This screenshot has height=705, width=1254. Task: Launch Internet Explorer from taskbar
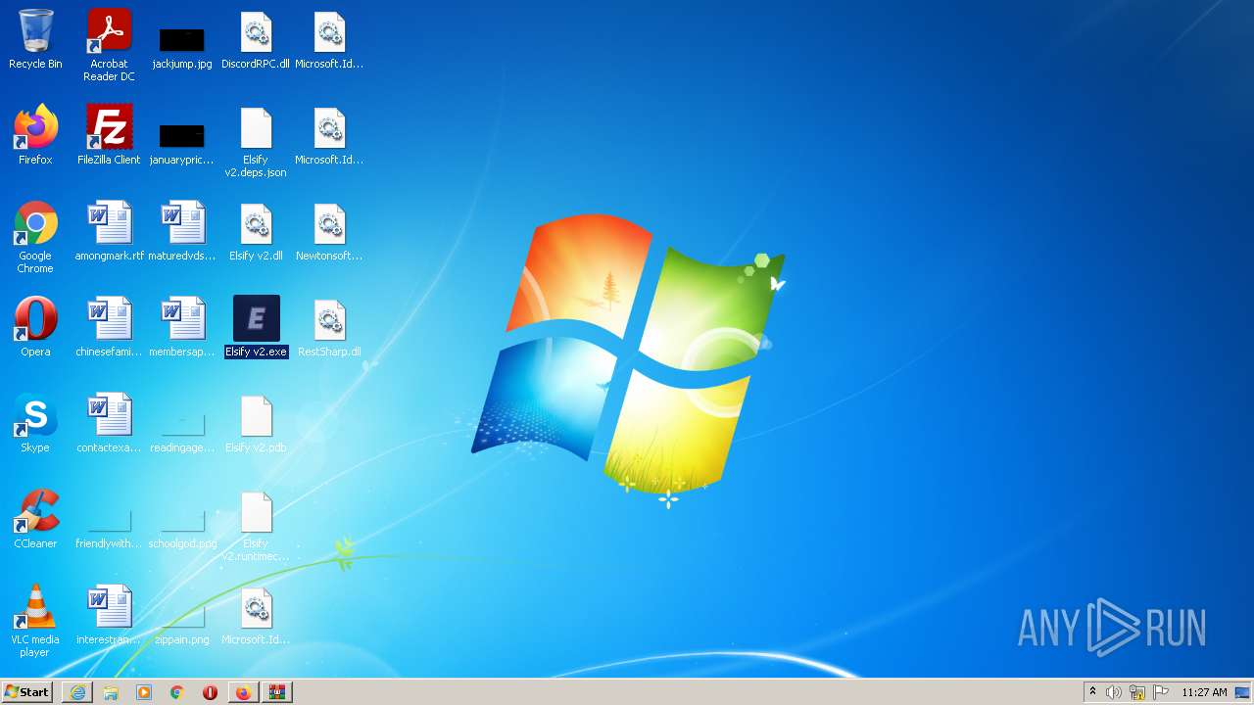tap(77, 692)
